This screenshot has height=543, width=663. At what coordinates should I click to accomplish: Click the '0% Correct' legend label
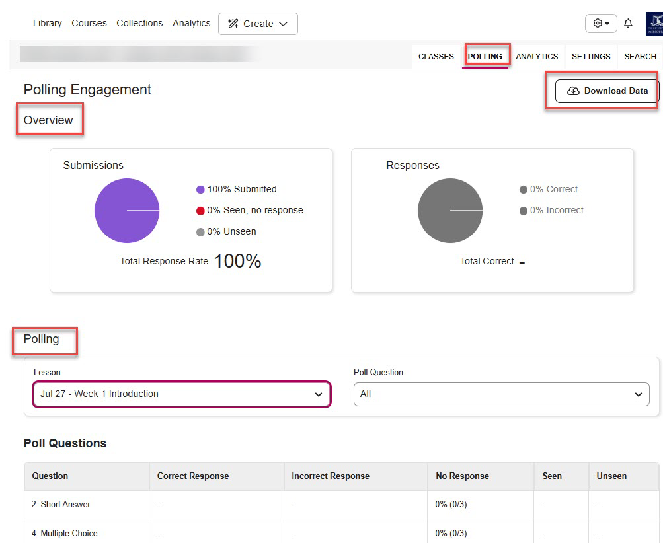[x=553, y=190]
